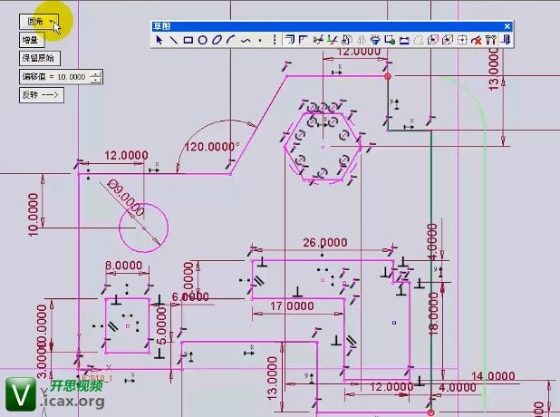Viewport: 560px width, 417px height.
Task: Decrease offset value with down spinner arrow
Action: coord(95,80)
